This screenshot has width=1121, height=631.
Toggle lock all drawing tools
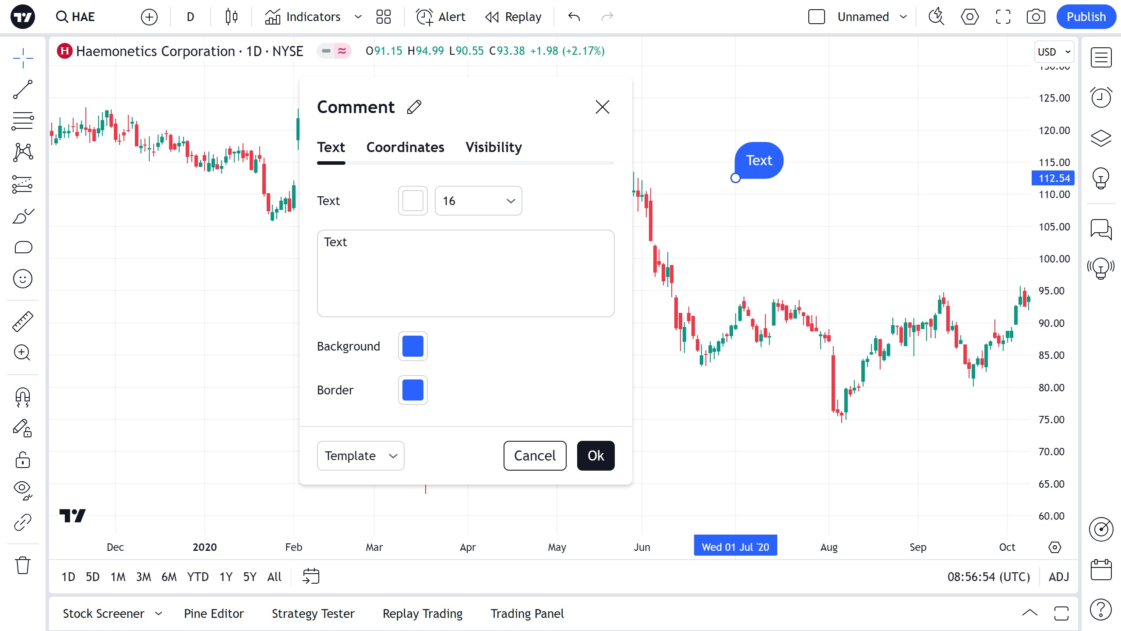tap(23, 460)
